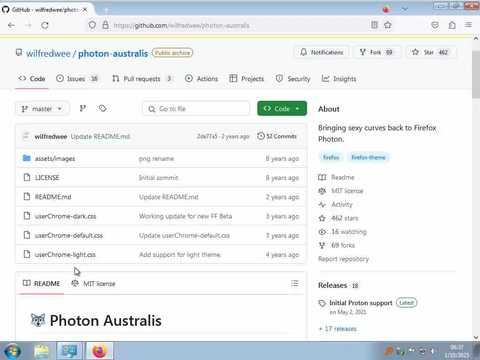Open the Actions tab
This screenshot has width=480, height=360.
pyautogui.click(x=202, y=79)
